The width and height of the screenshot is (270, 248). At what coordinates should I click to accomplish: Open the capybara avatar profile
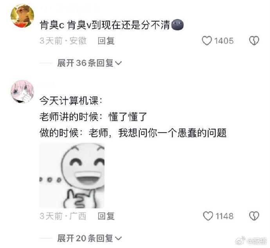point(22,16)
